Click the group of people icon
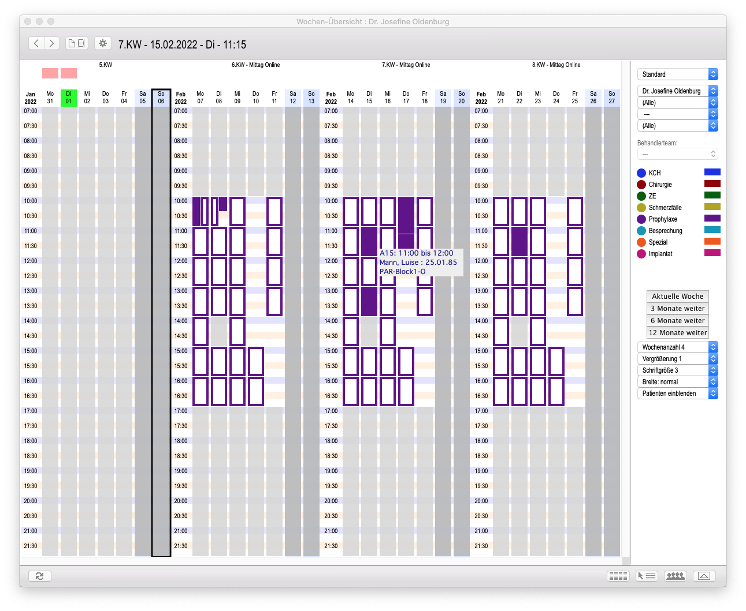 (x=674, y=576)
